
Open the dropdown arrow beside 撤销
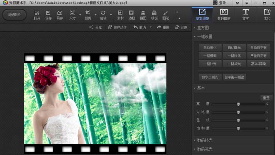151,27
